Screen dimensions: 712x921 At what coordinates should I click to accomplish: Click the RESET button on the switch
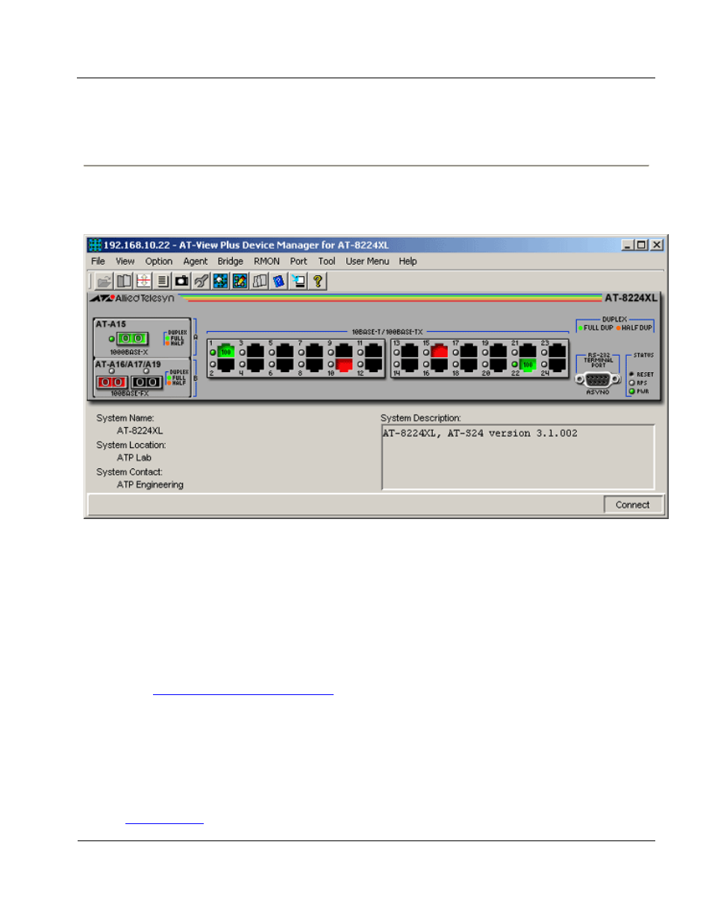632,374
